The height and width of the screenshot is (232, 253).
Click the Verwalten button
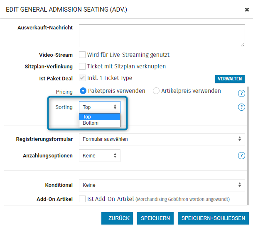coord(230,79)
